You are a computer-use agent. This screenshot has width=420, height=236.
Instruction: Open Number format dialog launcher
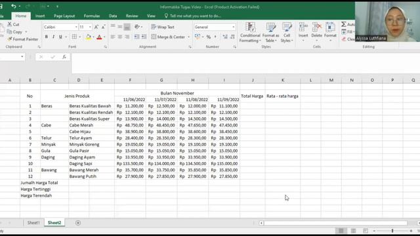235,47
